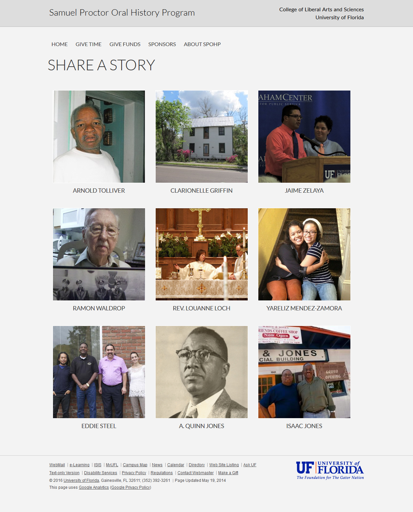The width and height of the screenshot is (413, 512).
Task: Open the Clarionelle Griffin house photo
Action: 201,136
